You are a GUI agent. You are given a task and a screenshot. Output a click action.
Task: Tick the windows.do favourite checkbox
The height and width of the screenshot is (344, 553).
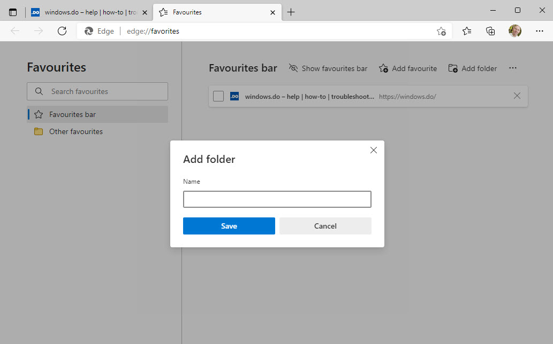218,96
